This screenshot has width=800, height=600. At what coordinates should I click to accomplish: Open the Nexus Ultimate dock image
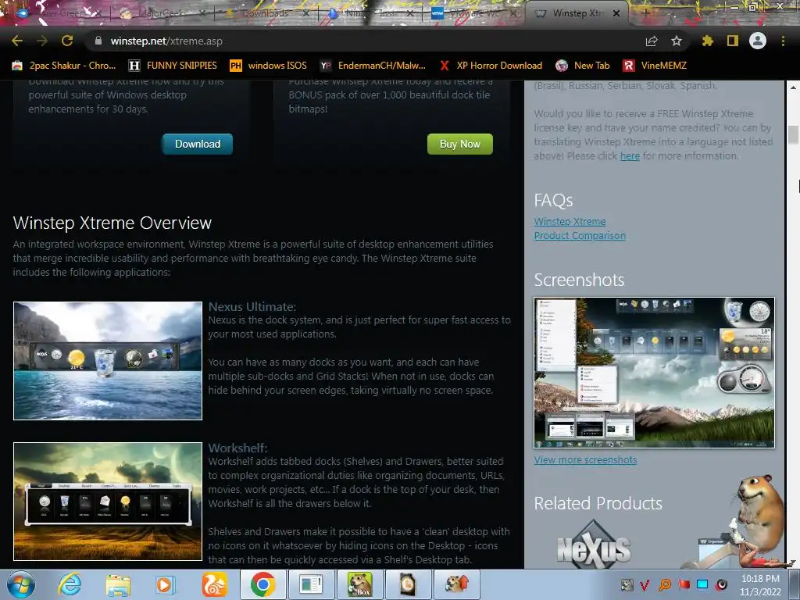coord(108,361)
